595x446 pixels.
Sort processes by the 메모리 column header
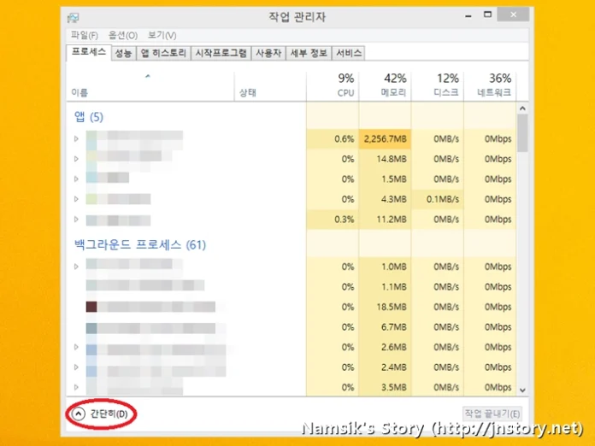pos(385,84)
